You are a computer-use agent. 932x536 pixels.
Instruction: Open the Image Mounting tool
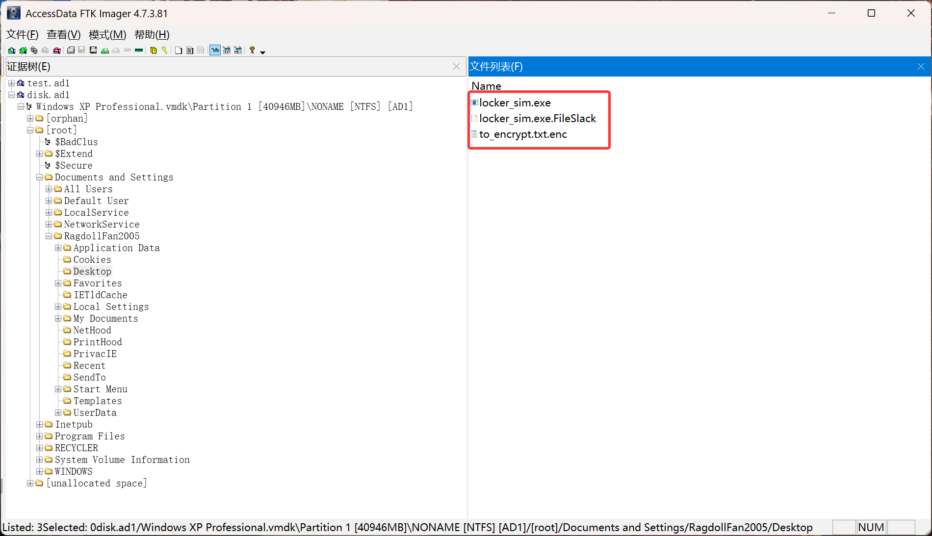(x=34, y=51)
